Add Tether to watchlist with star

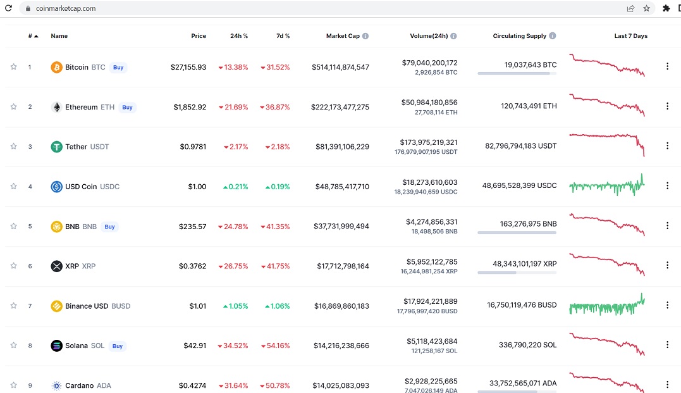coord(14,146)
